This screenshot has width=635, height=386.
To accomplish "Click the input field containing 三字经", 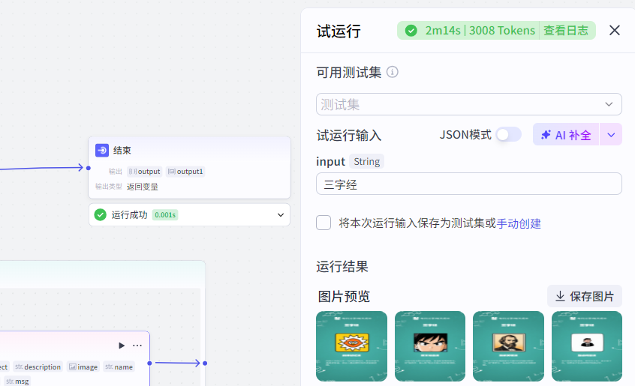I will 469,184.
